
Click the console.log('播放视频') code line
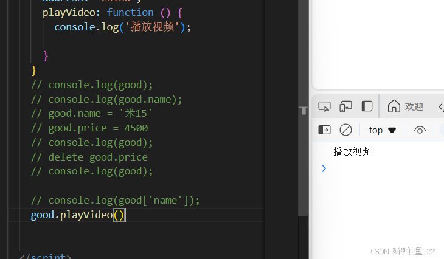123,27
